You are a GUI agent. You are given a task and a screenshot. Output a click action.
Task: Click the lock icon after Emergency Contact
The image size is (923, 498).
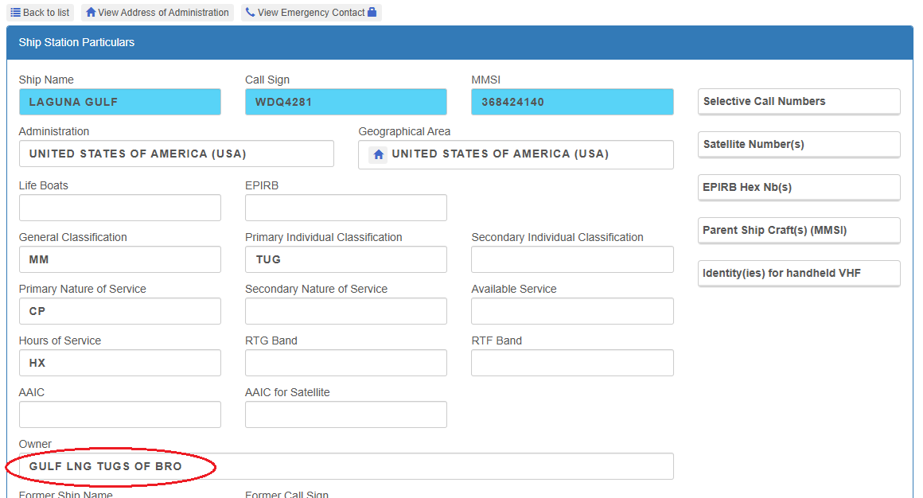pos(372,12)
